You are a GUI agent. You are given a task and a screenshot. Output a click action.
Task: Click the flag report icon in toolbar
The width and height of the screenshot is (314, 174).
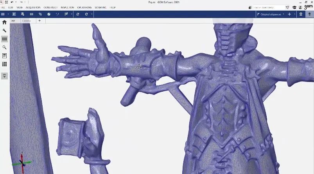coord(66,14)
